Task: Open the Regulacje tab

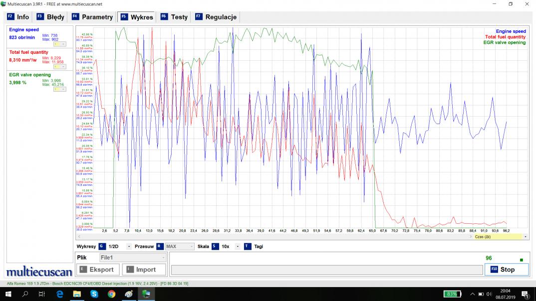Action: click(x=216, y=17)
